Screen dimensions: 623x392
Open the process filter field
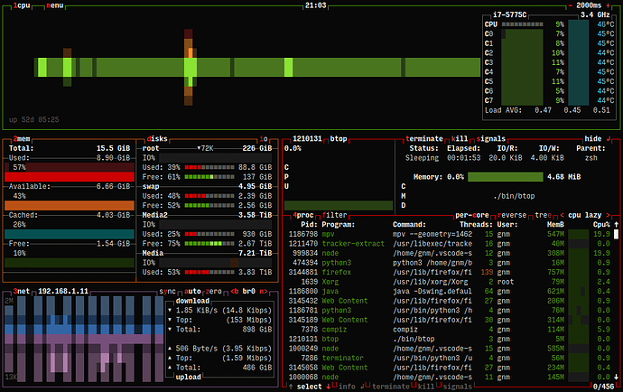[335, 215]
